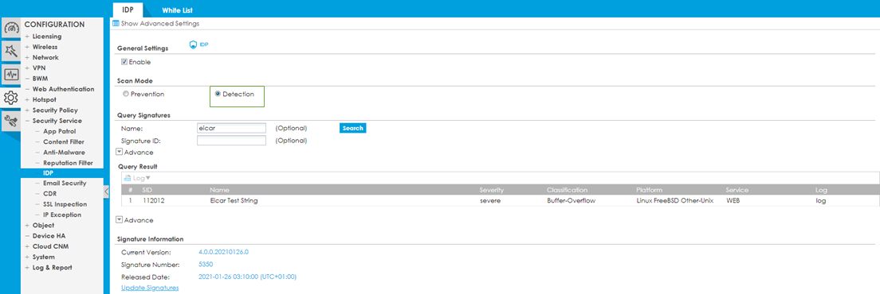
Task: Click the Search button
Action: click(353, 128)
